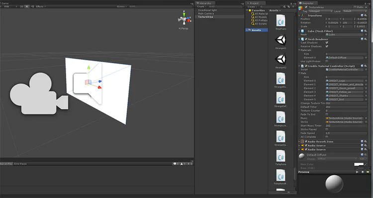Click the TextureArea cube object icon
The image size is (373, 198).
(x=301, y=8)
